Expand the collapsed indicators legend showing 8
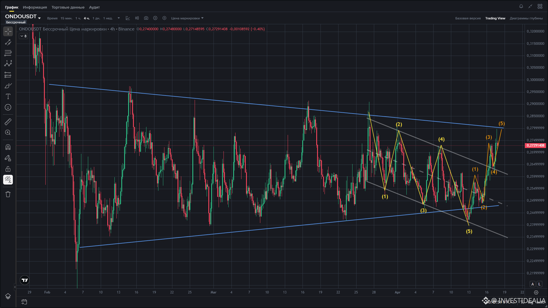This screenshot has height=308, width=548. coord(23,36)
